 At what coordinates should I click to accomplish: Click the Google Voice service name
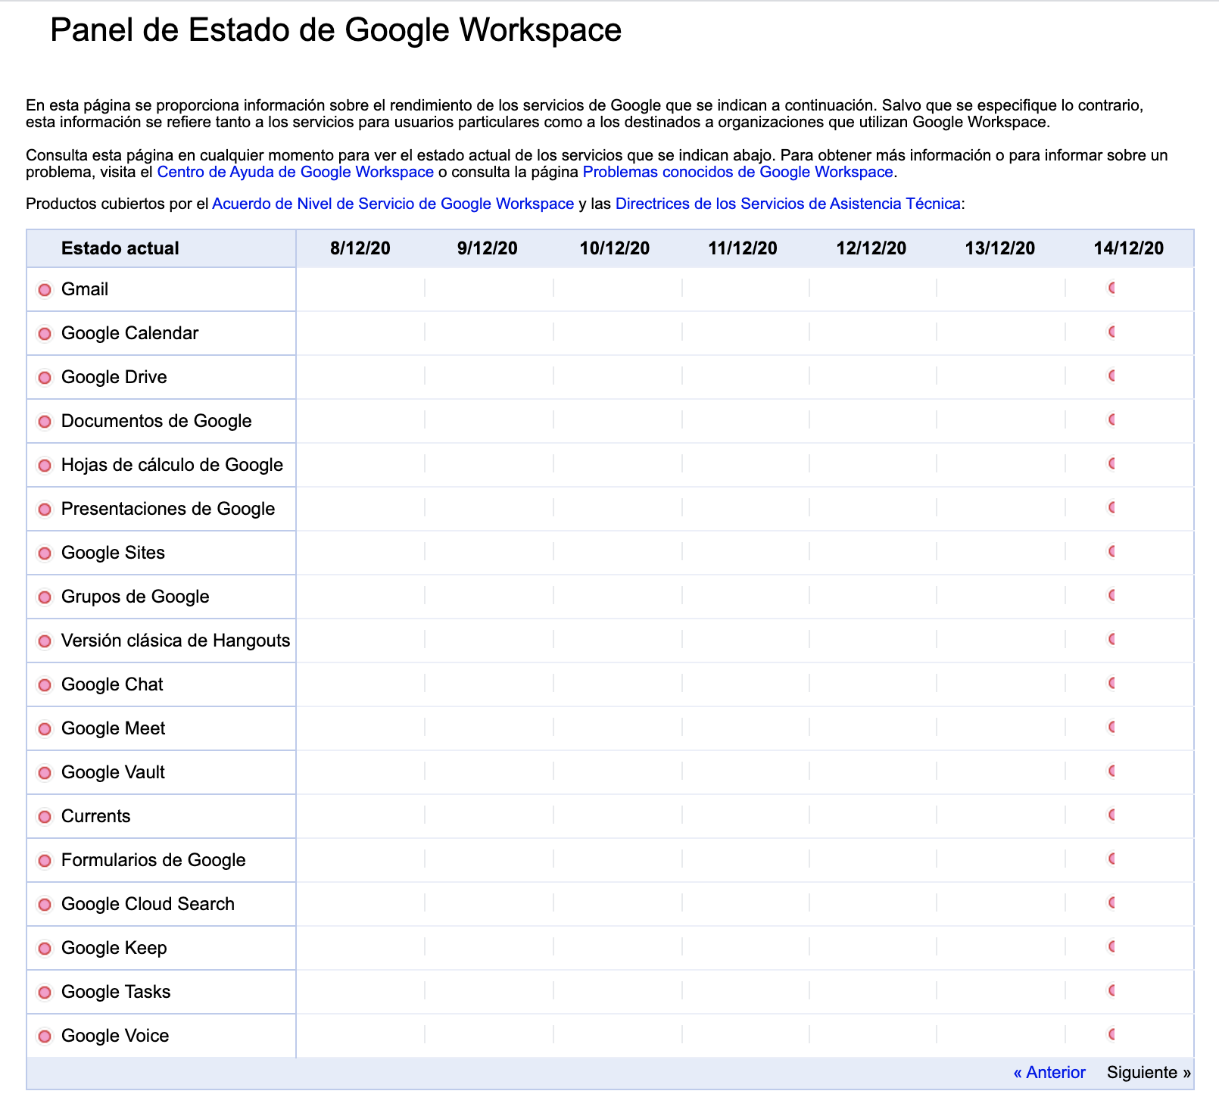pos(115,1036)
